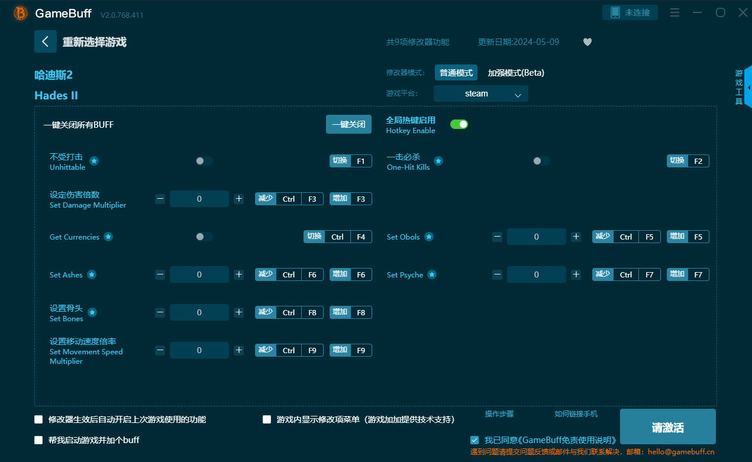Increase Set Ashes value with plus
The height and width of the screenshot is (462, 752).
(239, 274)
